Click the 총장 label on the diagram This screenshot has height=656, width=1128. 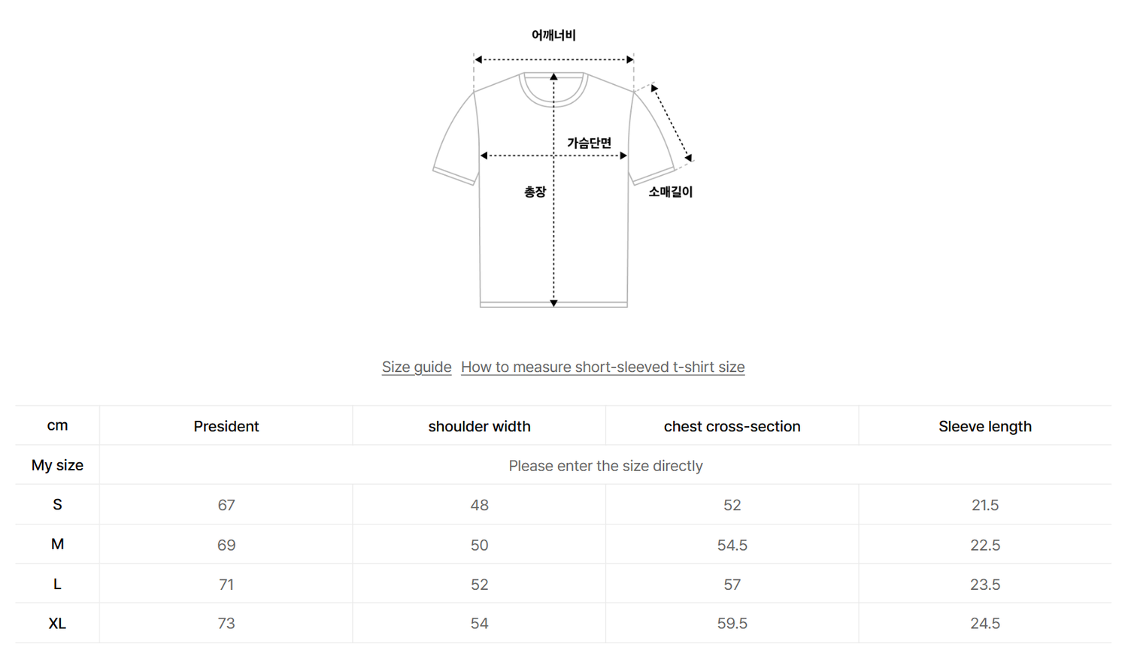click(x=535, y=192)
